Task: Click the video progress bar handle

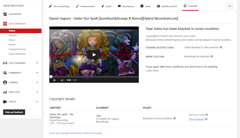Action: (x=51, y=76)
